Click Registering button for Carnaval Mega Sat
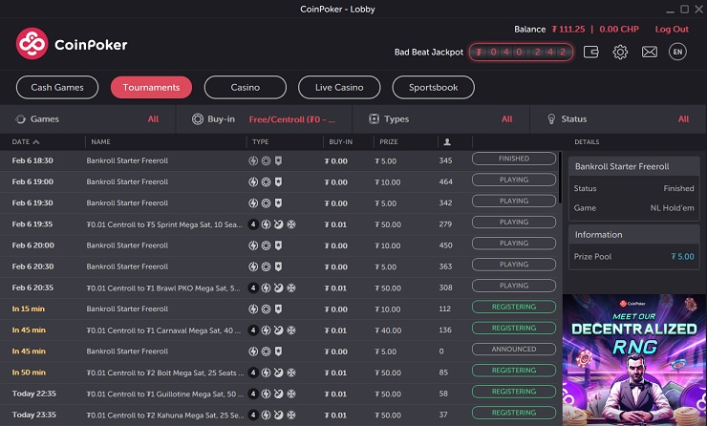 (514, 329)
